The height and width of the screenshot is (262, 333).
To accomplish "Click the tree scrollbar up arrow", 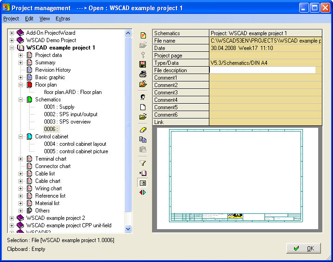I will [128, 33].
